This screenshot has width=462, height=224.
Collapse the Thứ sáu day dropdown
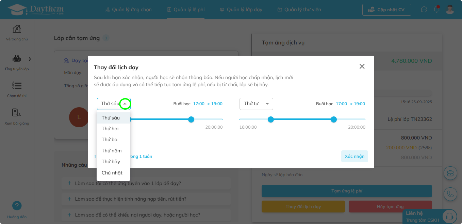tap(125, 104)
